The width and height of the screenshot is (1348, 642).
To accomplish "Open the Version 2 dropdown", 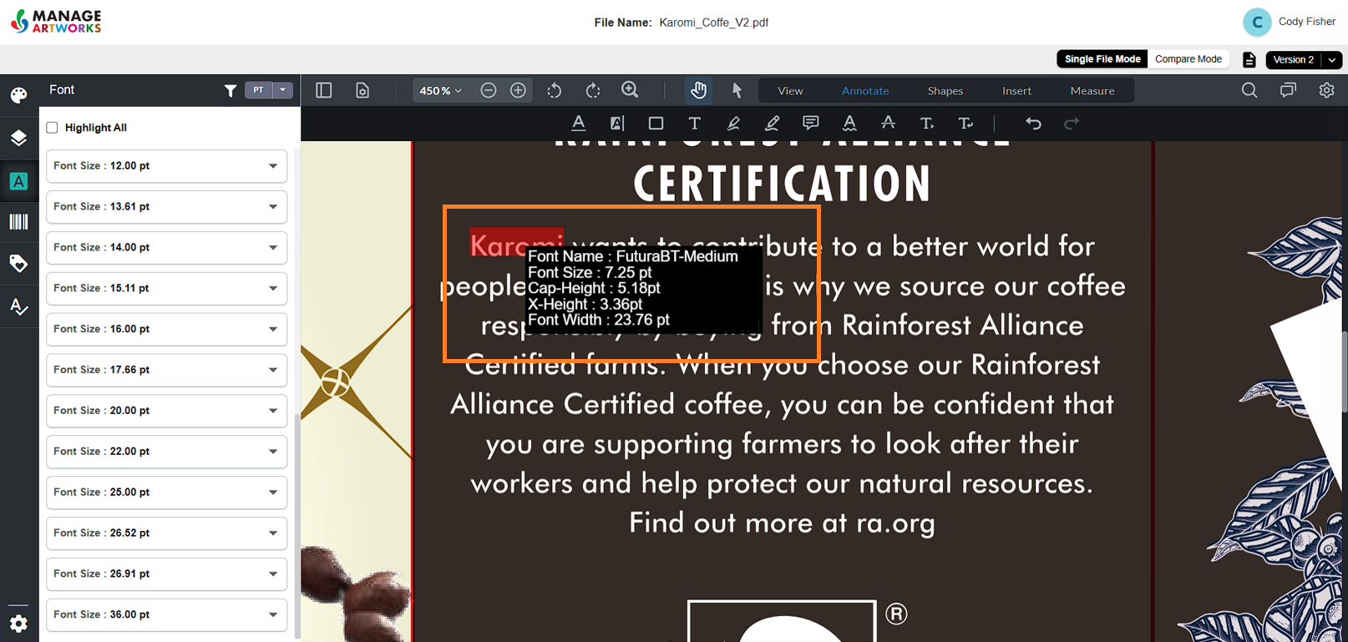I will tap(1304, 59).
